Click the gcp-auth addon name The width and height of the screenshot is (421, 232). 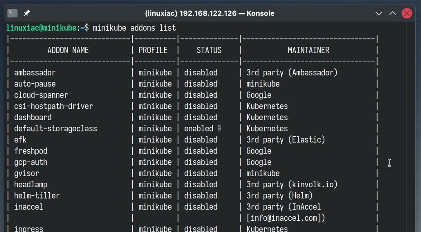click(x=31, y=162)
